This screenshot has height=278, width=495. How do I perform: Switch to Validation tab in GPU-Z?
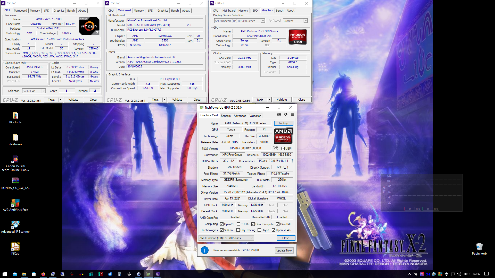[255, 116]
